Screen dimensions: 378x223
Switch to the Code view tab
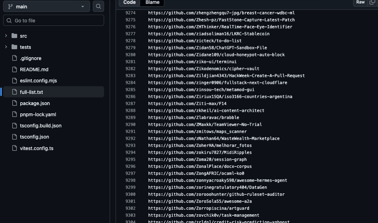(x=130, y=3)
